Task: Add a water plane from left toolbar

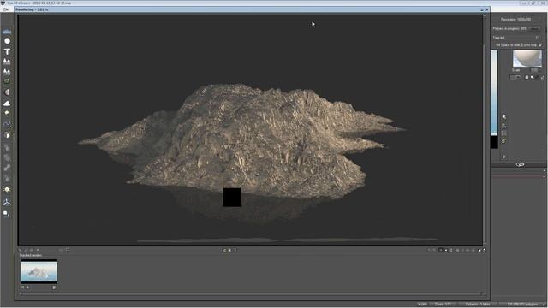Action: click(x=7, y=32)
